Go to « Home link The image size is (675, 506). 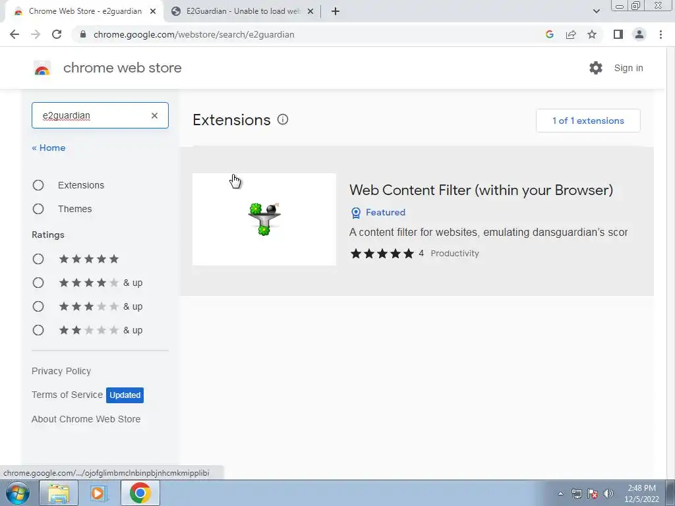click(x=49, y=148)
